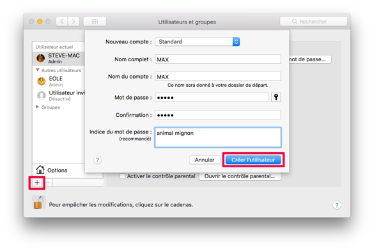The width and height of the screenshot is (374, 251).
Task: Select the Utilisateur invité row text
Action: click(66, 93)
